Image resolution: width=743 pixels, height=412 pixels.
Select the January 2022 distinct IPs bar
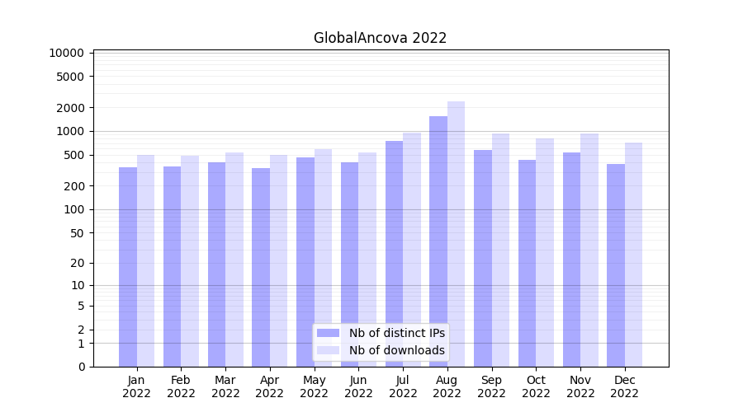click(x=128, y=267)
